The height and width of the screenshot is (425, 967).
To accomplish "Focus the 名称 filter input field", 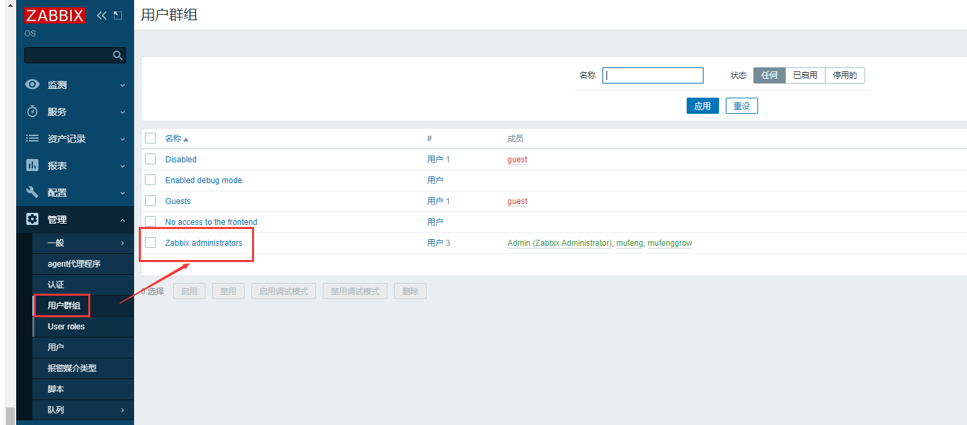I will click(x=653, y=75).
